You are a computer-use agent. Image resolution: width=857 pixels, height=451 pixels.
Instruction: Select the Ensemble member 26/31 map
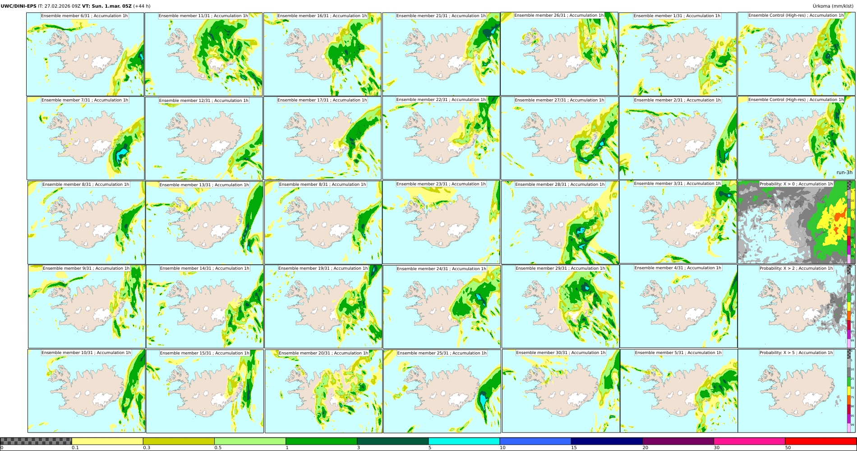pos(559,54)
